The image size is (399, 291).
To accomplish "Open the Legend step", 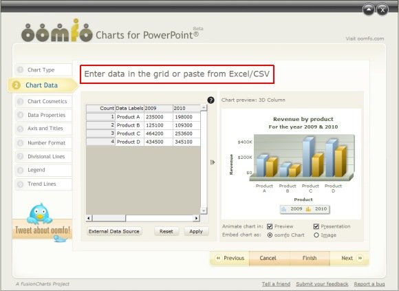I will coord(43,170).
